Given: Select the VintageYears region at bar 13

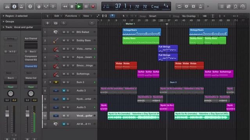Looking at the screenshot, I should (x=142, y=32).
